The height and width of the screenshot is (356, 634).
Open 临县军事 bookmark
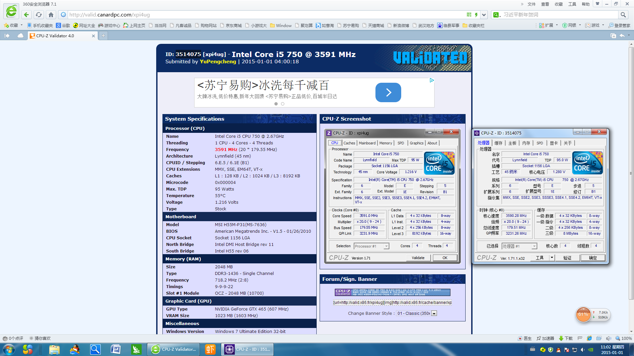448,25
